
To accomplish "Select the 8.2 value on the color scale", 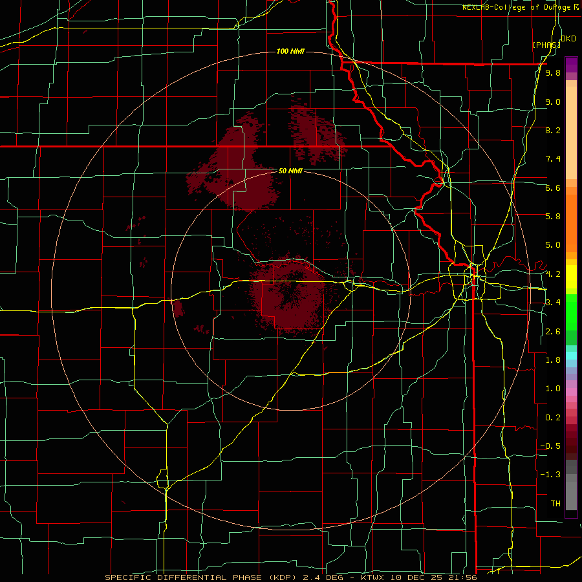I will 553,130.
